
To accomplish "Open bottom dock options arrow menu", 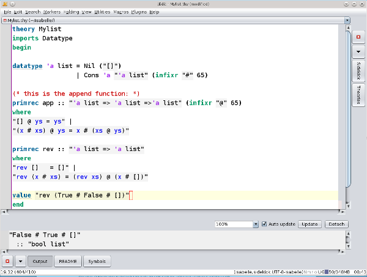I will pyautogui.click(x=20, y=261).
